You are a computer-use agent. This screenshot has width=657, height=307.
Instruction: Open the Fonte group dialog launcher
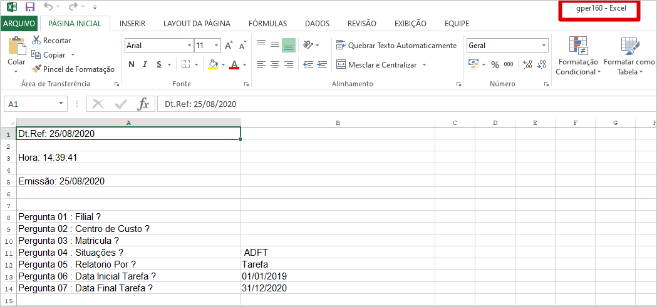pos(246,84)
